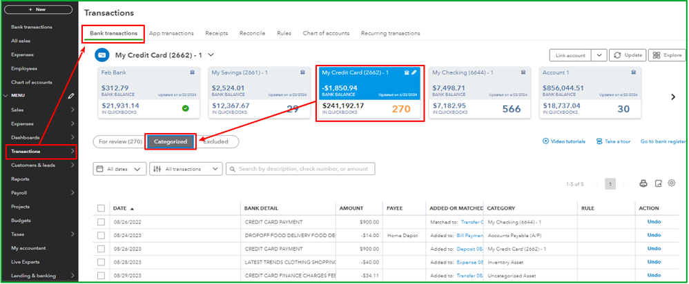The image size is (689, 284).
Task: Click the bank icon on My Checking card
Action: click(x=523, y=72)
